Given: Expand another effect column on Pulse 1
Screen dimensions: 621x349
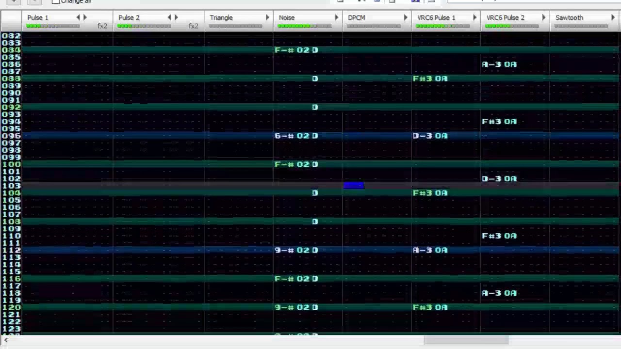Looking at the screenshot, I should [x=85, y=17].
